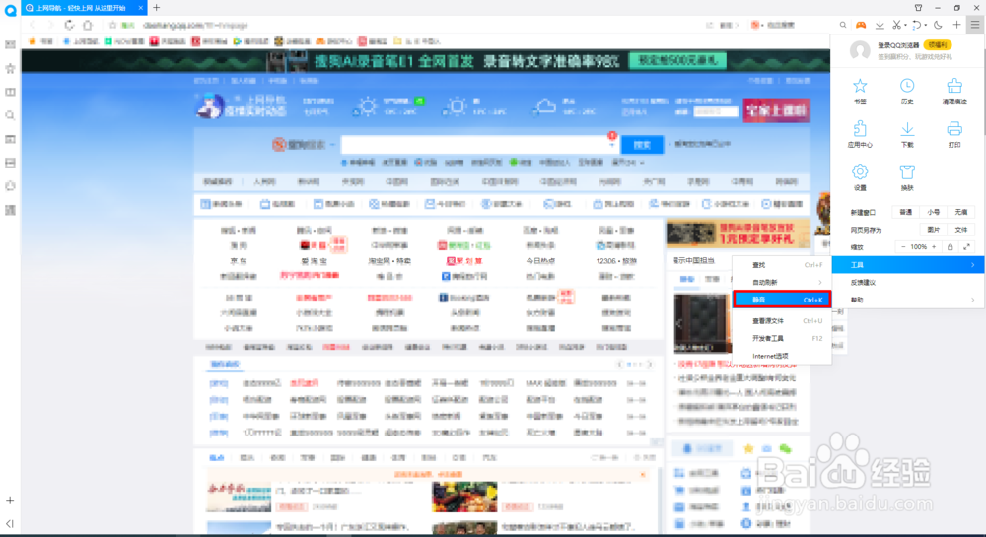Click the blue 搜索 search button

[642, 145]
